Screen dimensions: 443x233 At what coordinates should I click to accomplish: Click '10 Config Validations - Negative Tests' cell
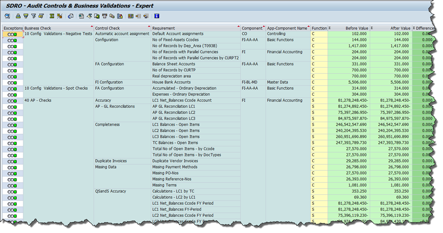58,34
